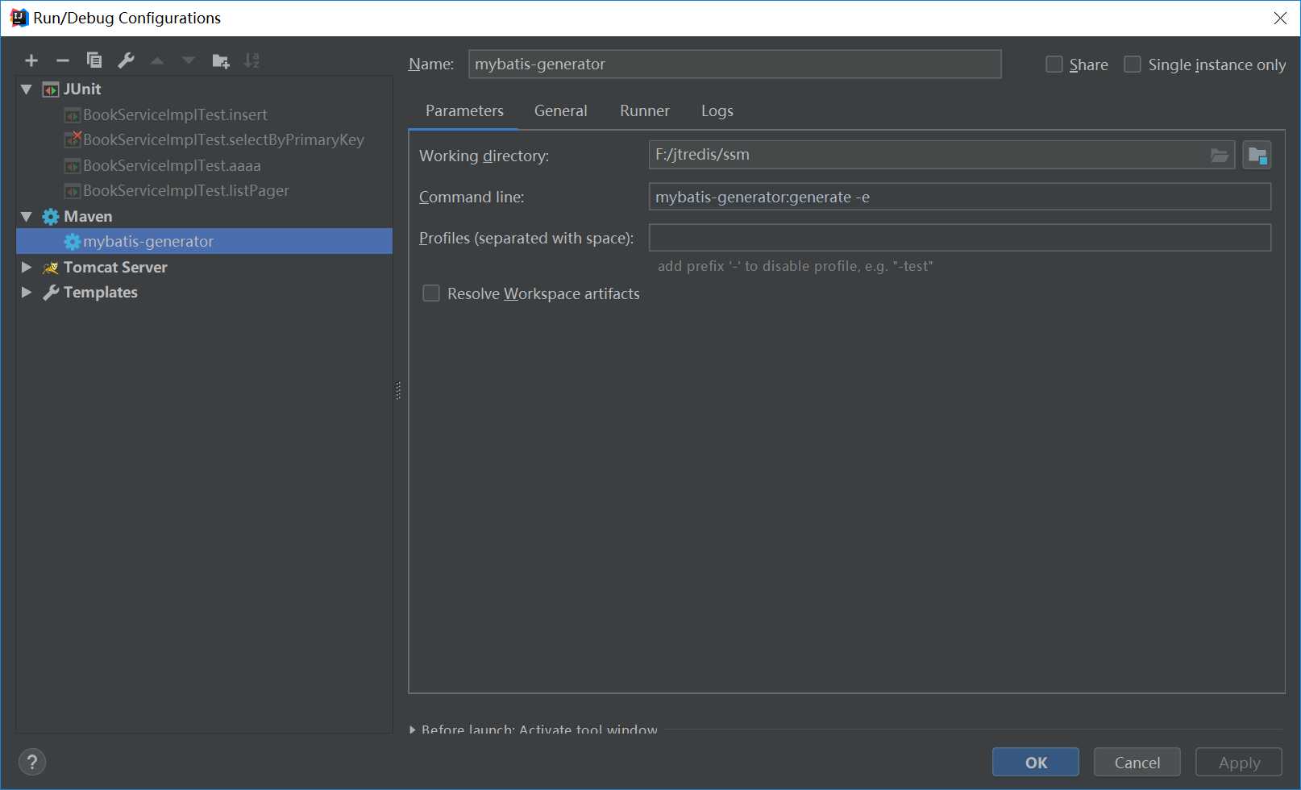Click the panel splitter handle dots
Viewport: 1301px width, 790px height.
[398, 391]
